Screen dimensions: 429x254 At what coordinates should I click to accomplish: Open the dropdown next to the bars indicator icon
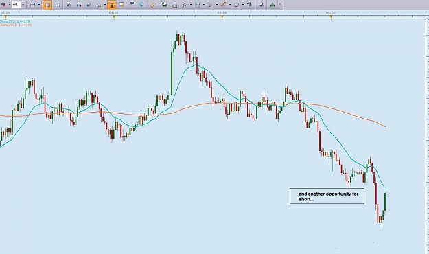(105, 5)
